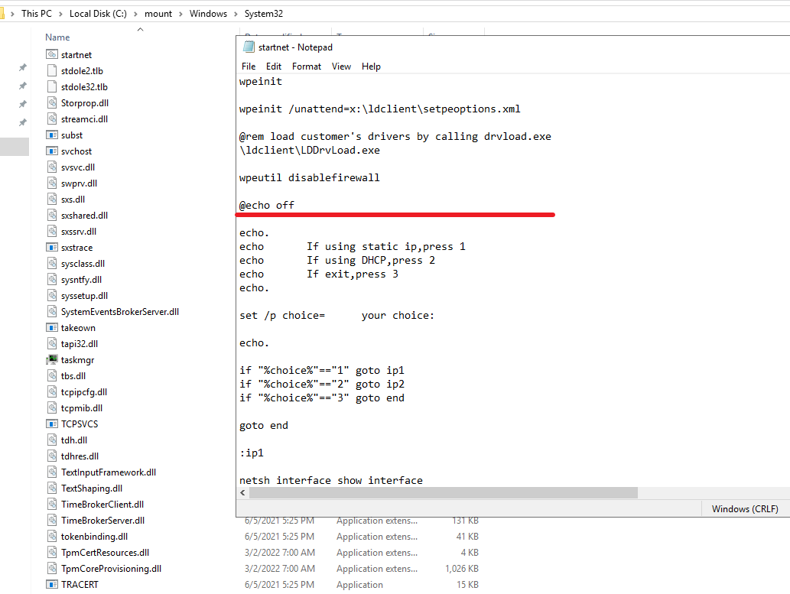Viewport: 790px width, 594px height.
Task: Click the taskmgr application icon
Action: (52, 360)
